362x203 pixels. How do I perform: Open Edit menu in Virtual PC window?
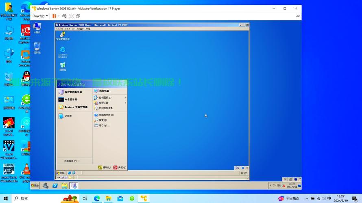(x=68, y=29)
